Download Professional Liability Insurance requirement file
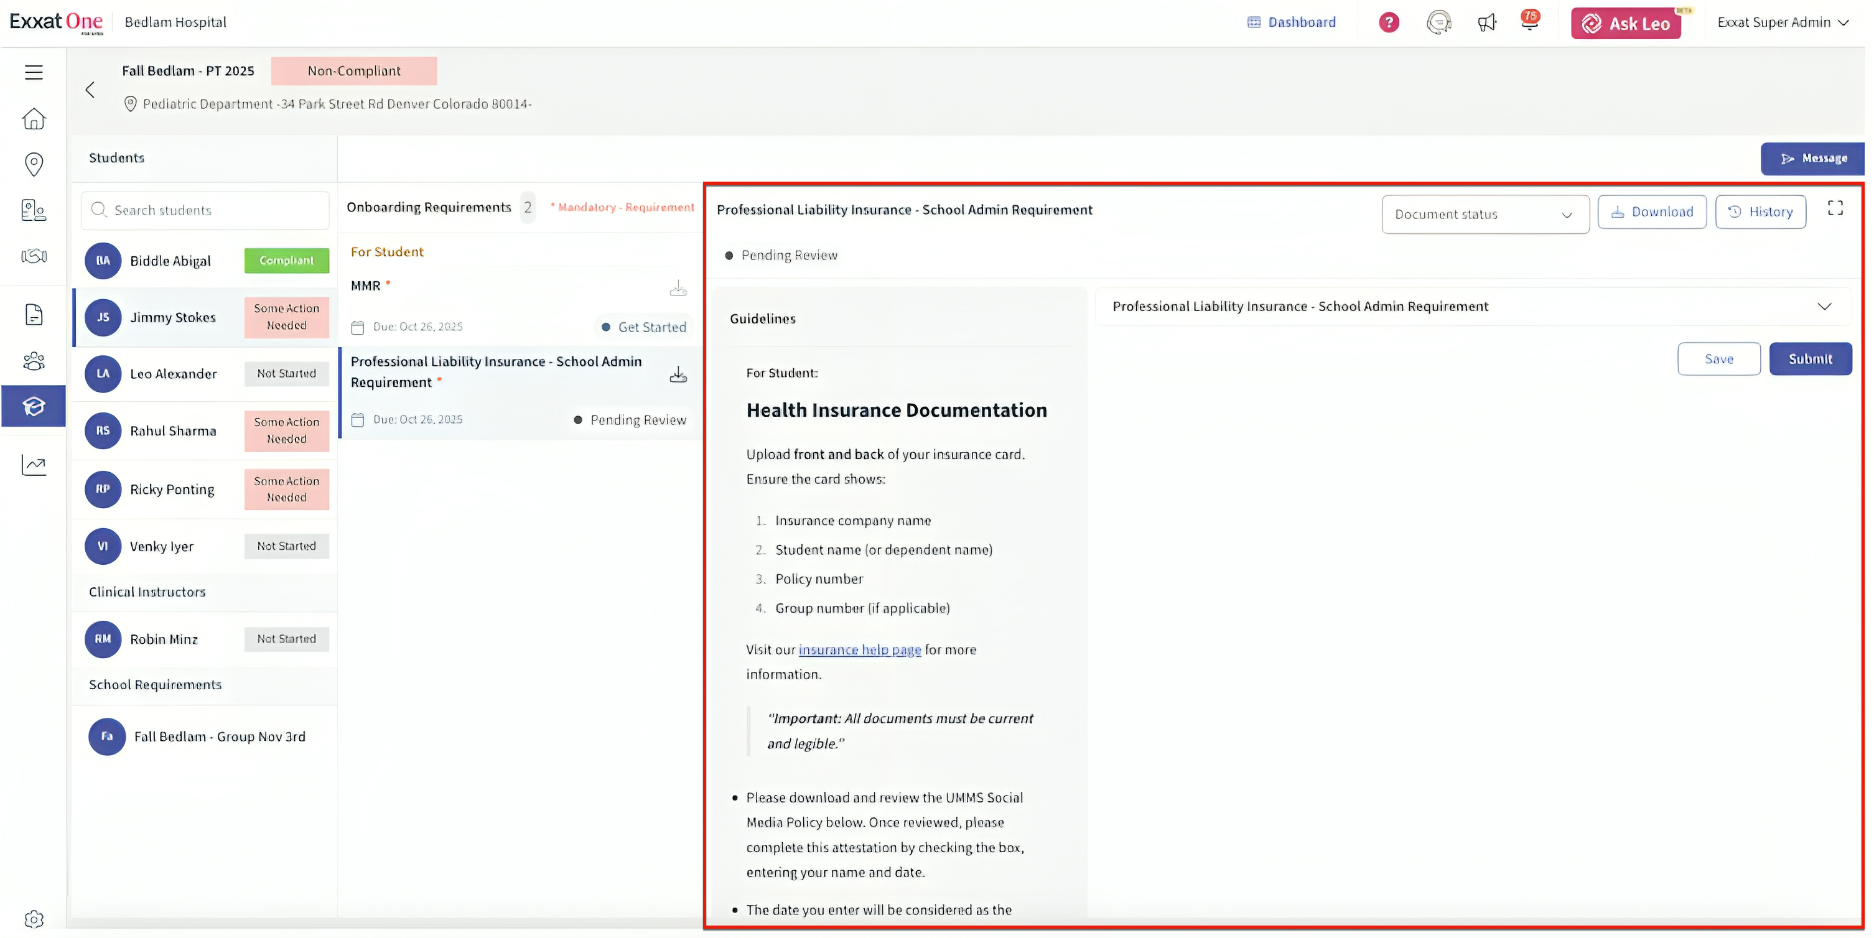Viewport: 1874px width, 938px height. tap(678, 374)
